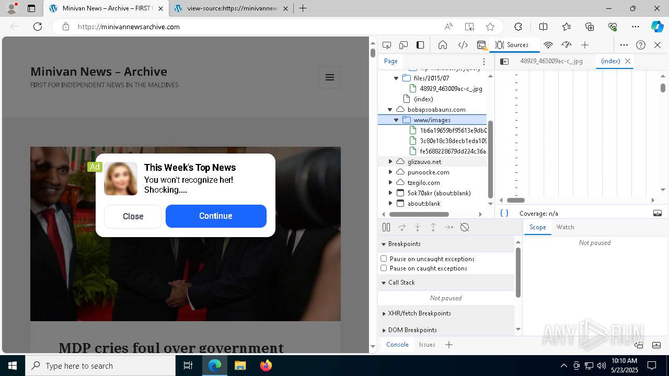Image resolution: width=669 pixels, height=376 pixels.
Task: Select the Console drawer tab
Action: pyautogui.click(x=397, y=344)
